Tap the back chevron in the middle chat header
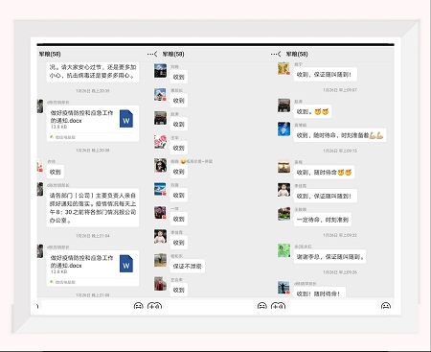 point(155,54)
